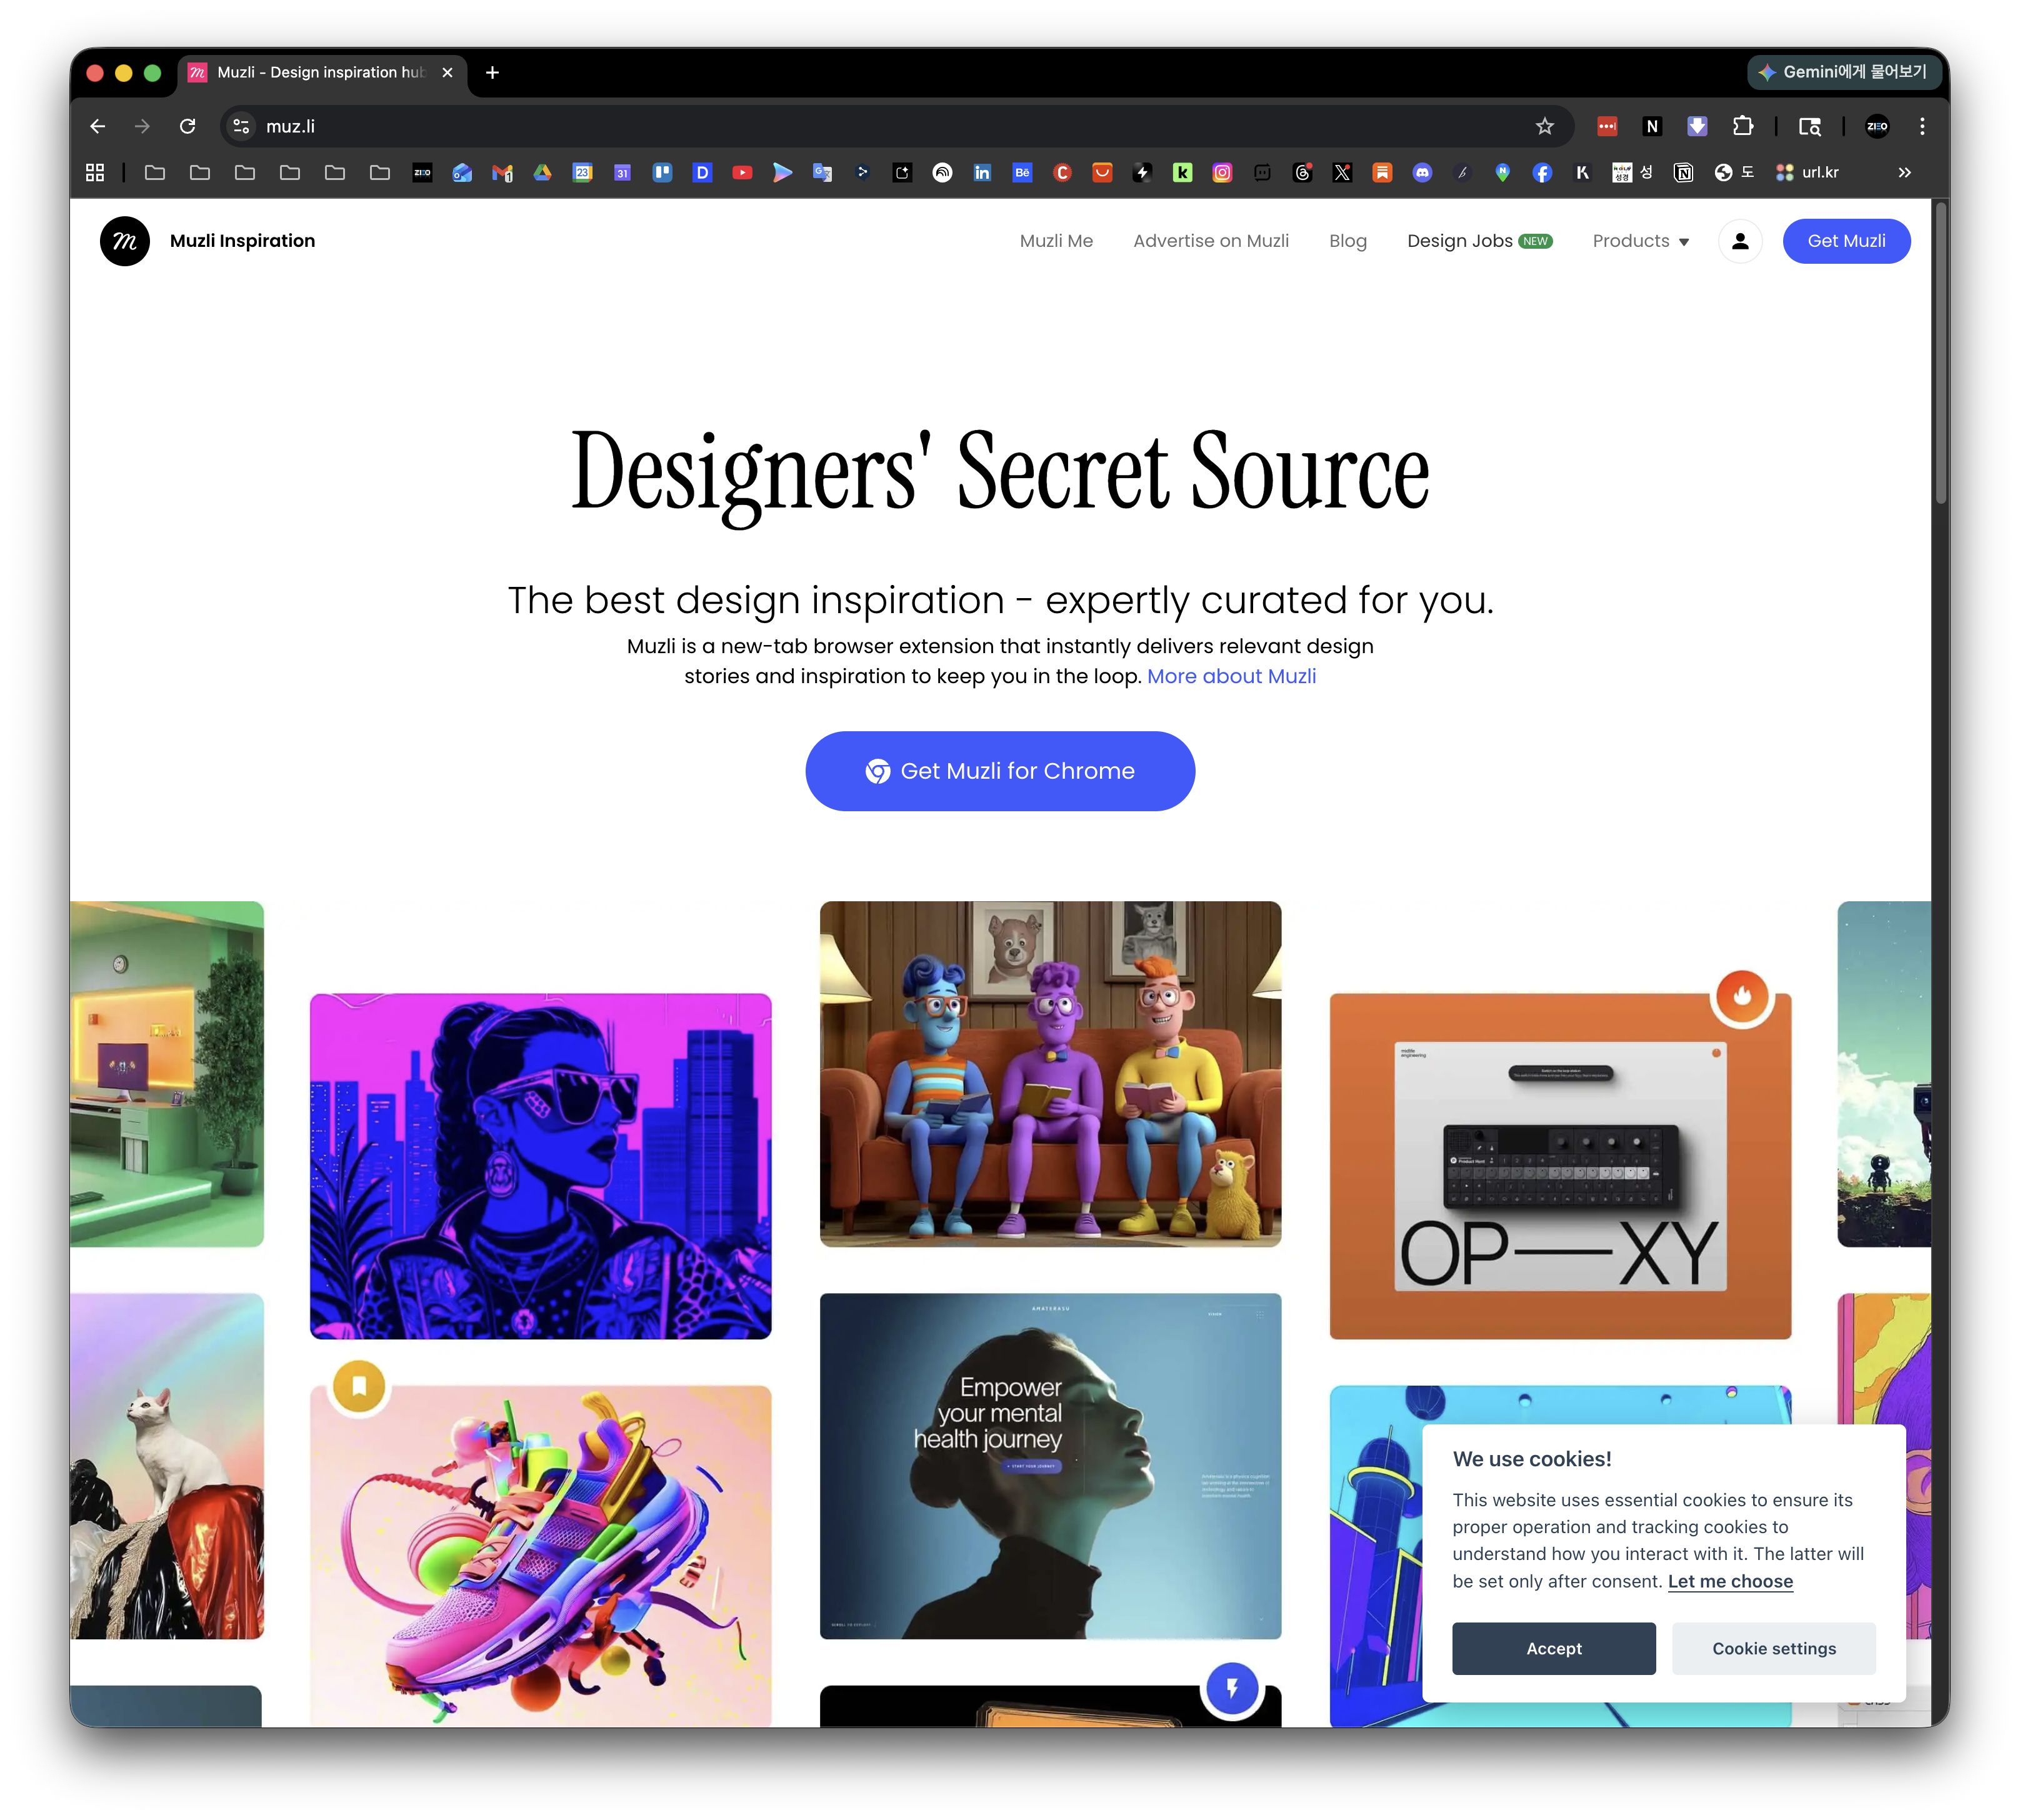
Task: Bookmark this page with the star icon
Action: (1545, 126)
